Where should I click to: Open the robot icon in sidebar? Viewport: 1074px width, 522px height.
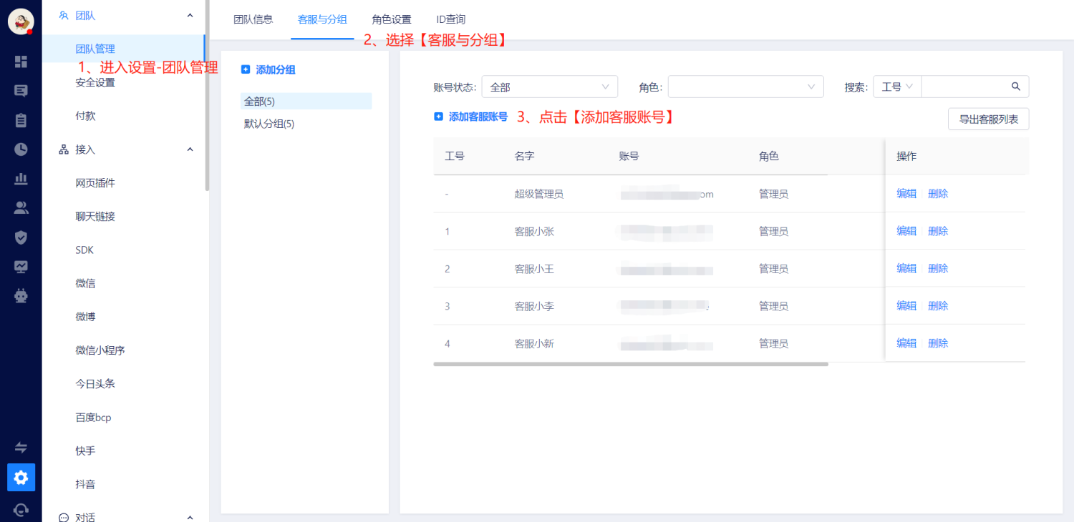point(21,295)
